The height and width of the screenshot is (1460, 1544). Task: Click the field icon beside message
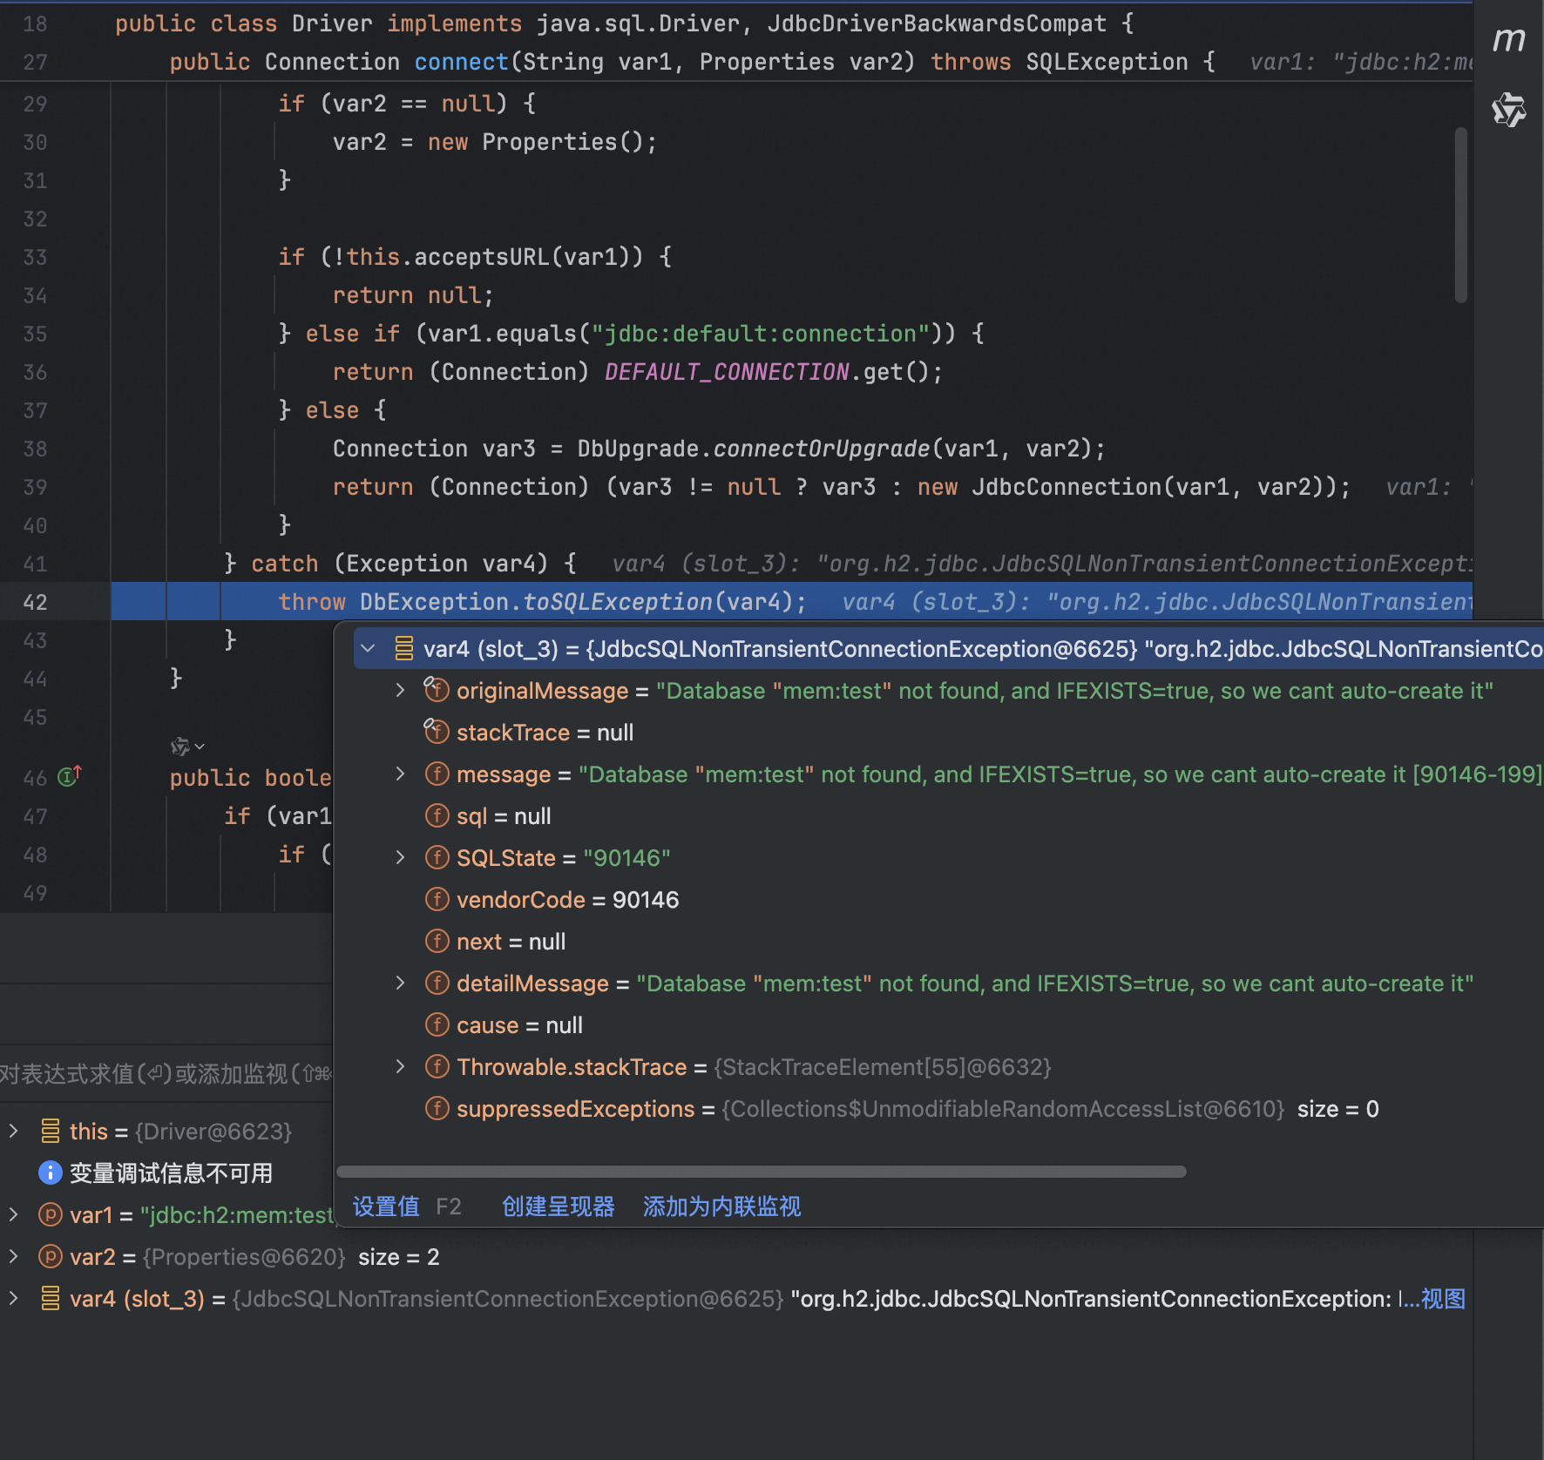click(x=437, y=774)
